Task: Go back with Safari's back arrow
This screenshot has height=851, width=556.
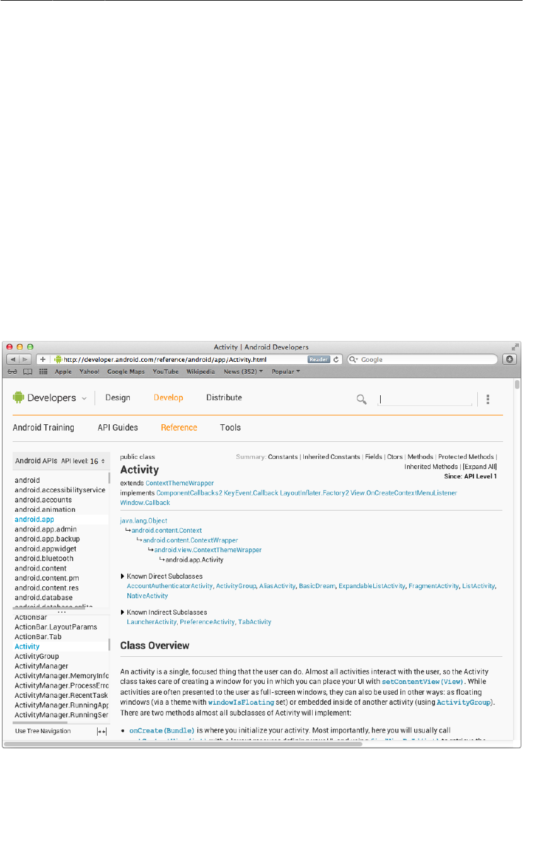Action: click(x=13, y=359)
